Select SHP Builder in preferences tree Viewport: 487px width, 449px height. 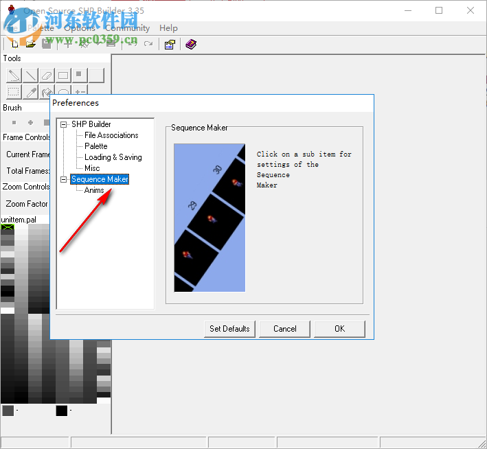(x=91, y=124)
